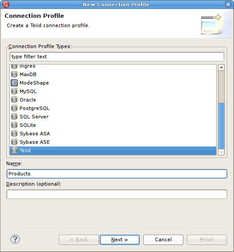Screen dimensions: 234x252
Task: Select MySQL profile type
Action: [x=113, y=91]
